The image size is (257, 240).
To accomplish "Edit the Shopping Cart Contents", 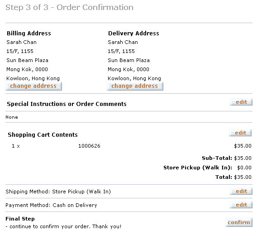I will (x=240, y=133).
